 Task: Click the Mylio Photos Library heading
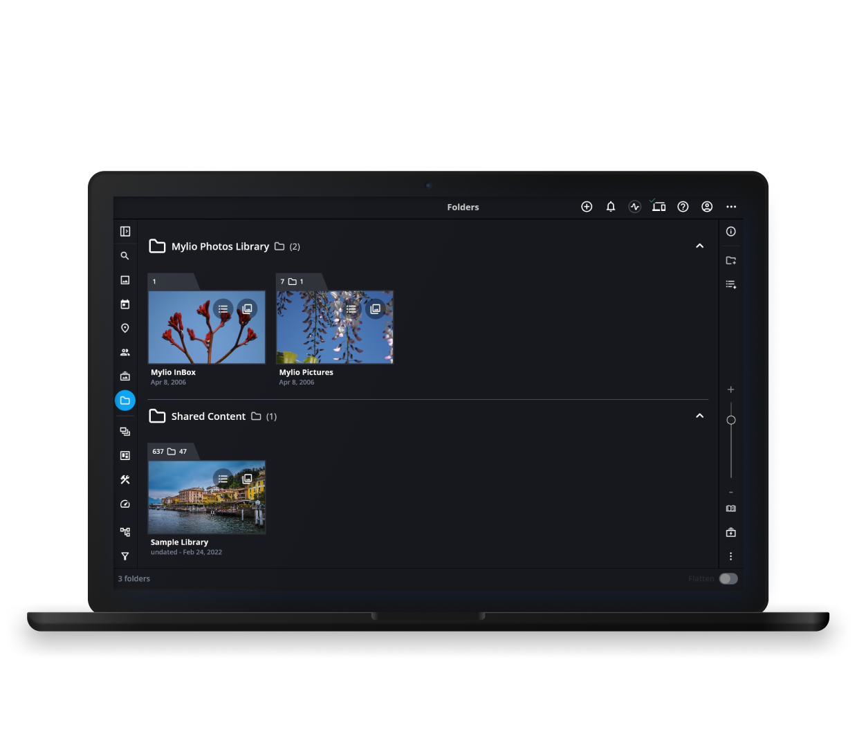(220, 246)
